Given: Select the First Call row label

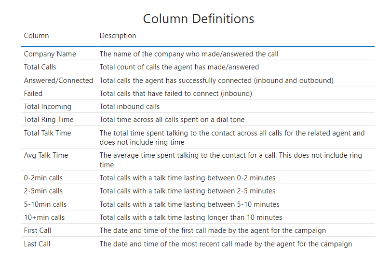Looking at the screenshot, I should (x=38, y=230).
